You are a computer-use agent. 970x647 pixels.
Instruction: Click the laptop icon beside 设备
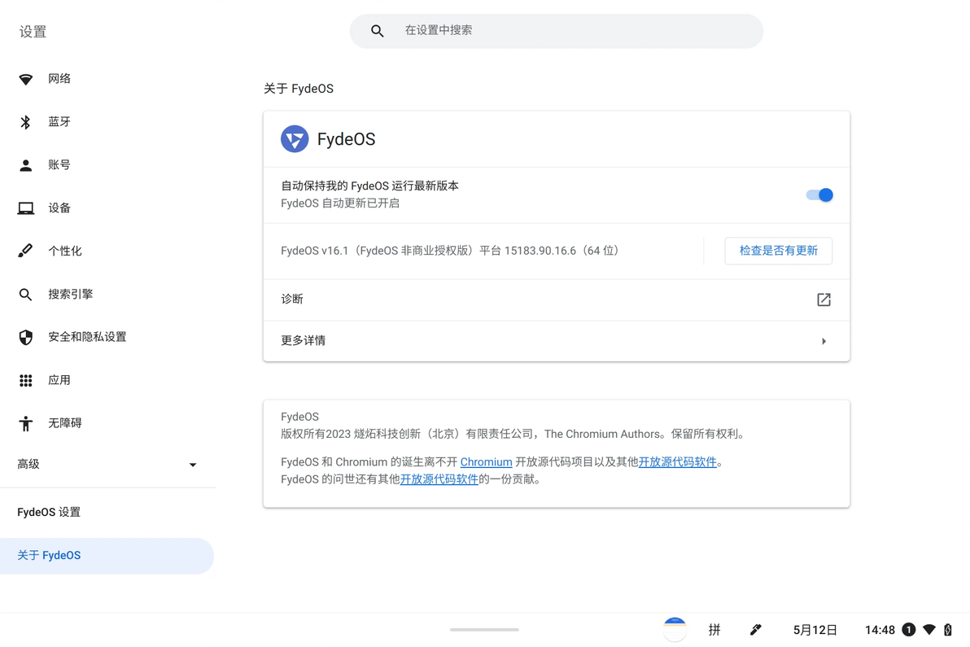click(x=25, y=208)
